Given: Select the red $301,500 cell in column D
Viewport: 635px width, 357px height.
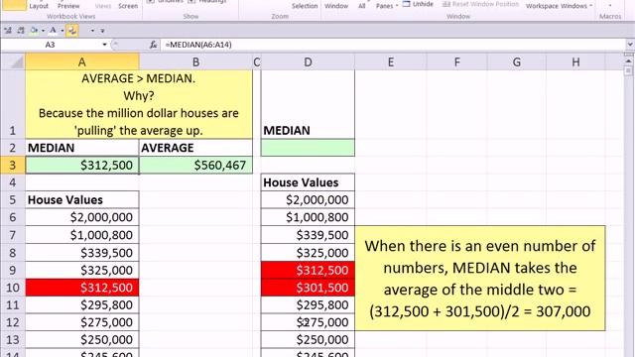Looking at the screenshot, I should click(x=308, y=288).
